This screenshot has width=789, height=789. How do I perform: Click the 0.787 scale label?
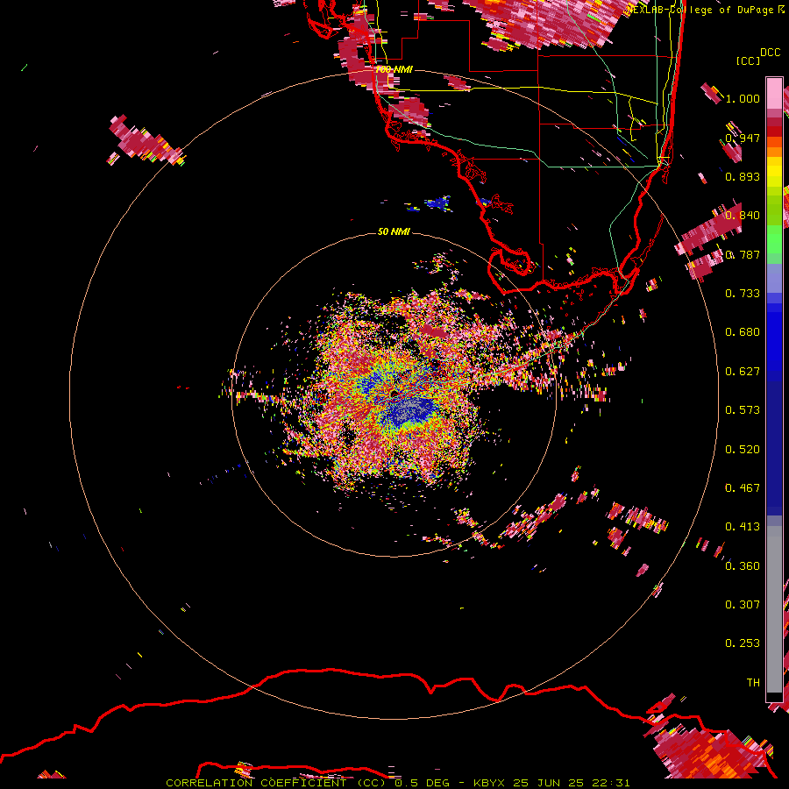pos(743,254)
